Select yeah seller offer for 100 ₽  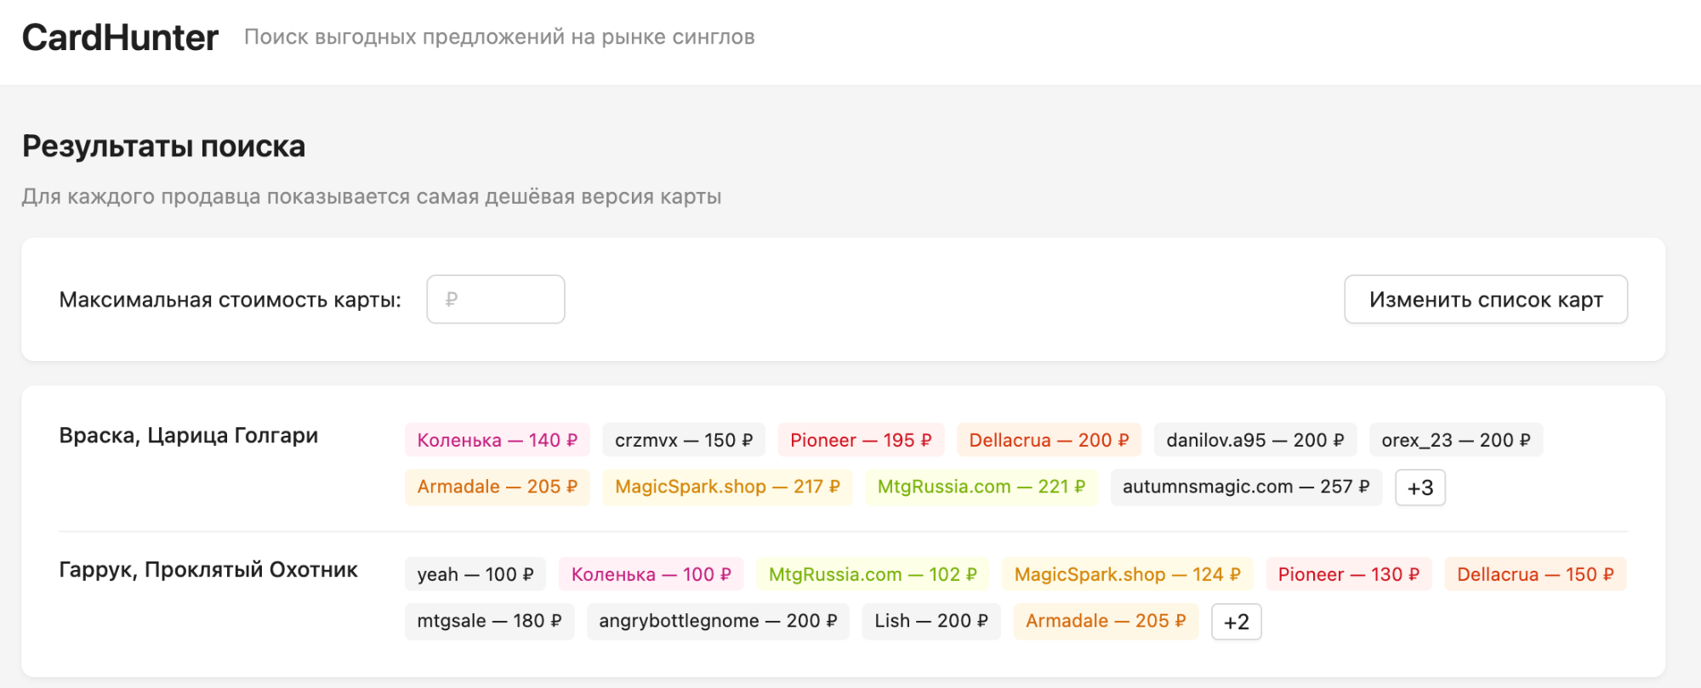tap(475, 575)
